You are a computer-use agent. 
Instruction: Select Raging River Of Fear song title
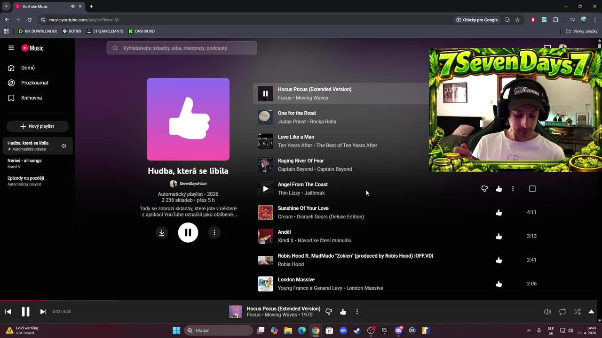[x=301, y=161]
